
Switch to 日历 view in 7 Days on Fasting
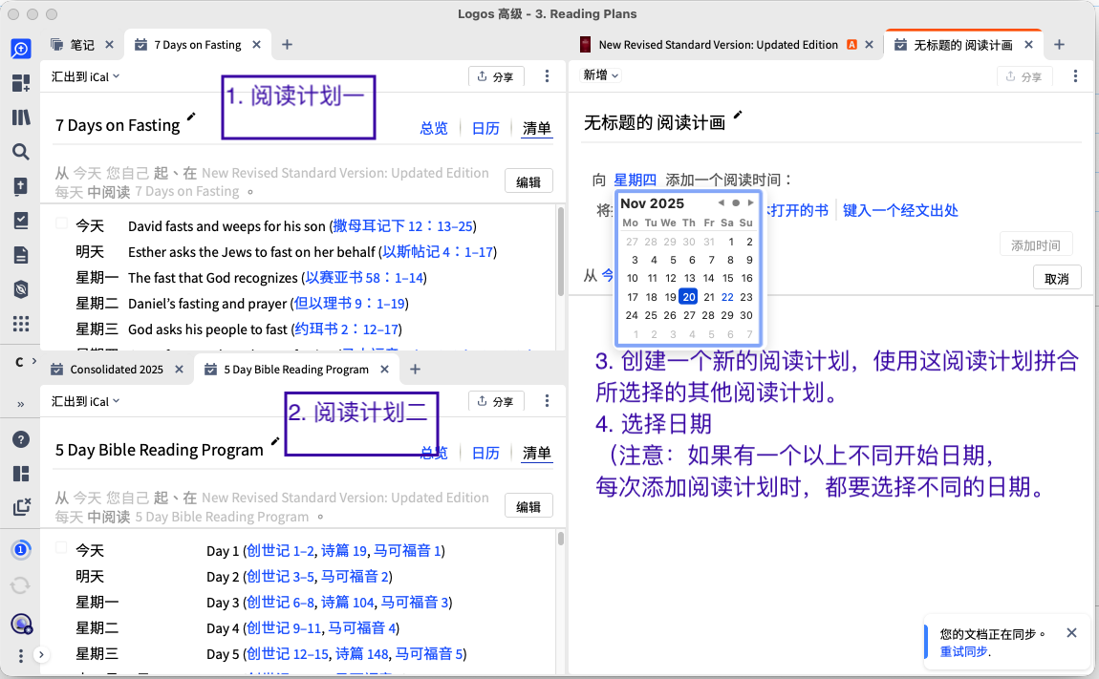tap(485, 128)
